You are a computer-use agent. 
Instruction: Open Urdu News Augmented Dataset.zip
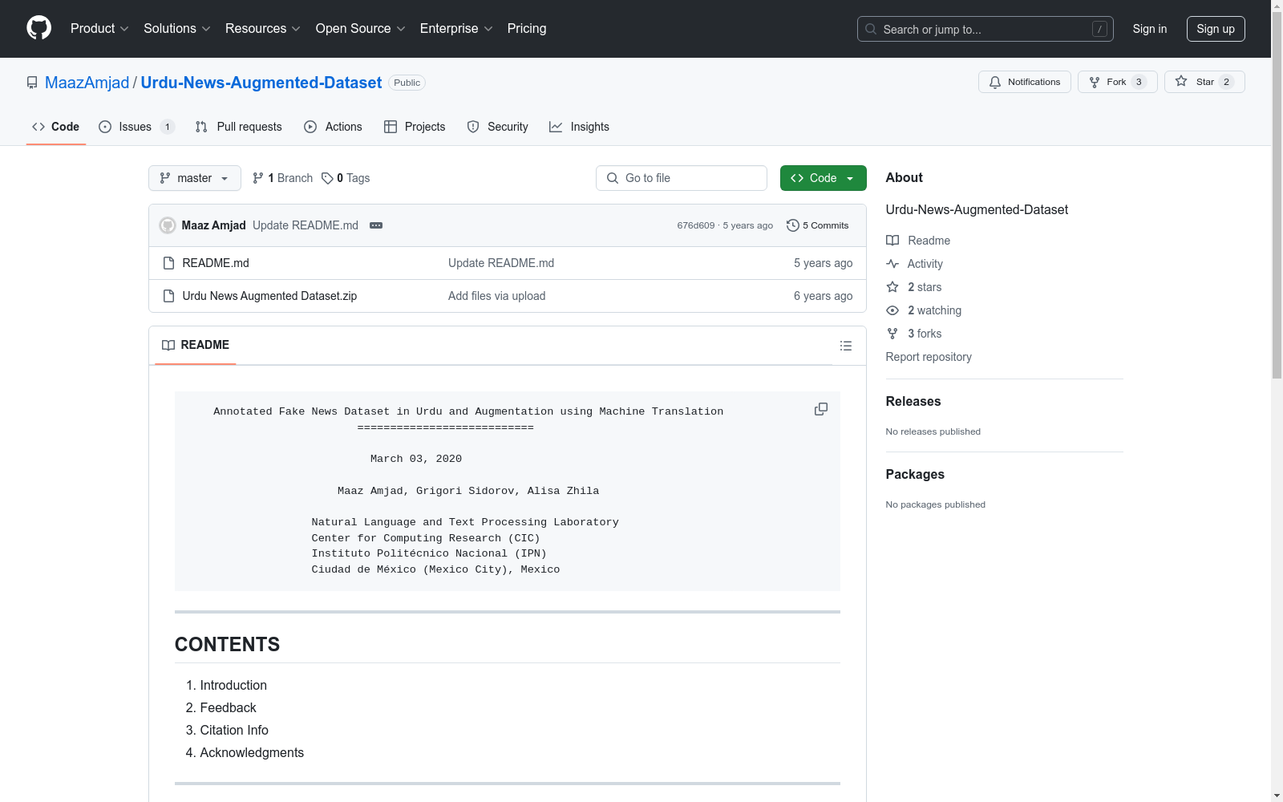269,296
